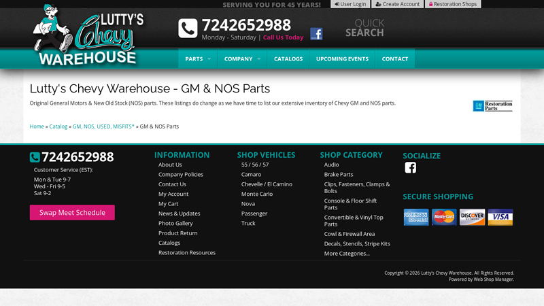
Task: Click the MasterCard card icon
Action: [444, 218]
